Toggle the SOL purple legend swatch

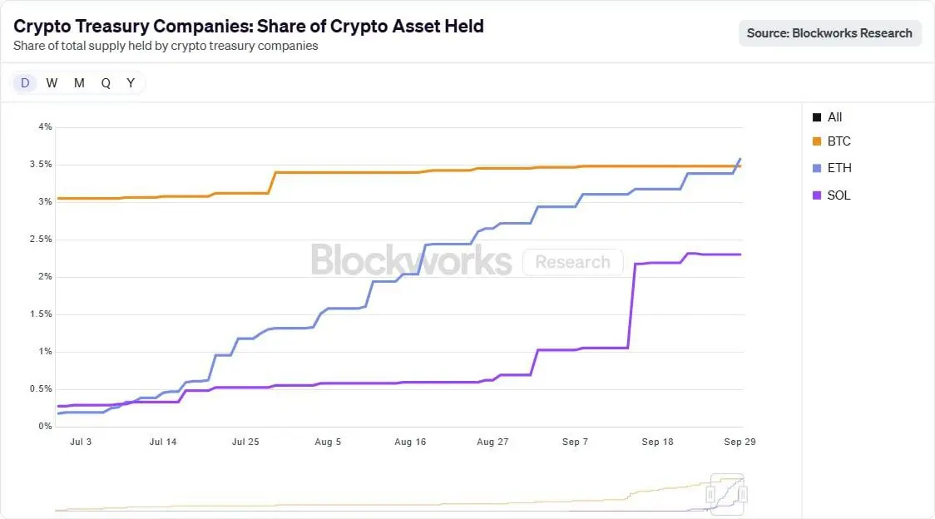[817, 195]
